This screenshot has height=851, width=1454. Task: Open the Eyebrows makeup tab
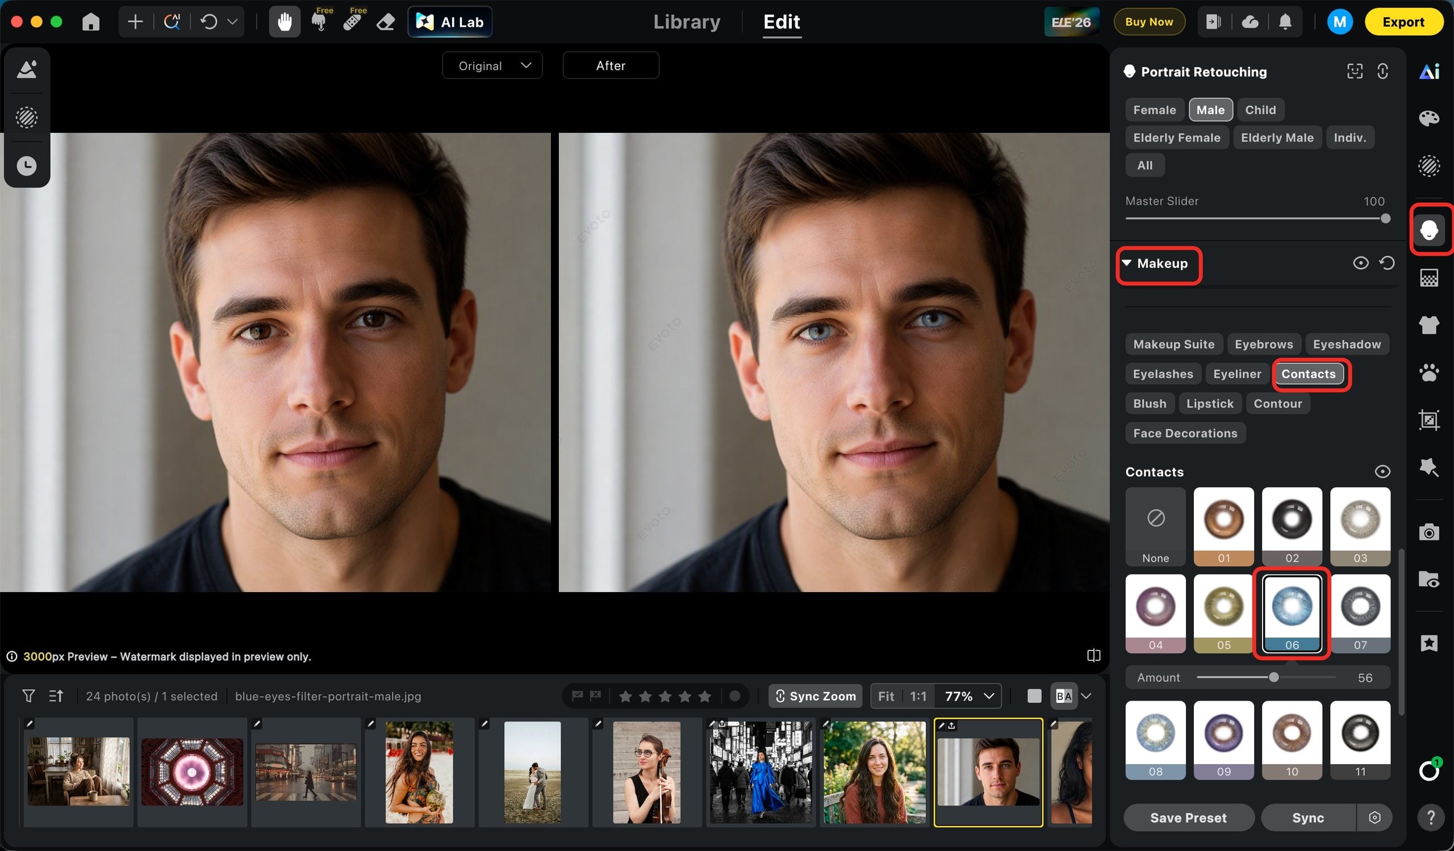pyautogui.click(x=1264, y=344)
